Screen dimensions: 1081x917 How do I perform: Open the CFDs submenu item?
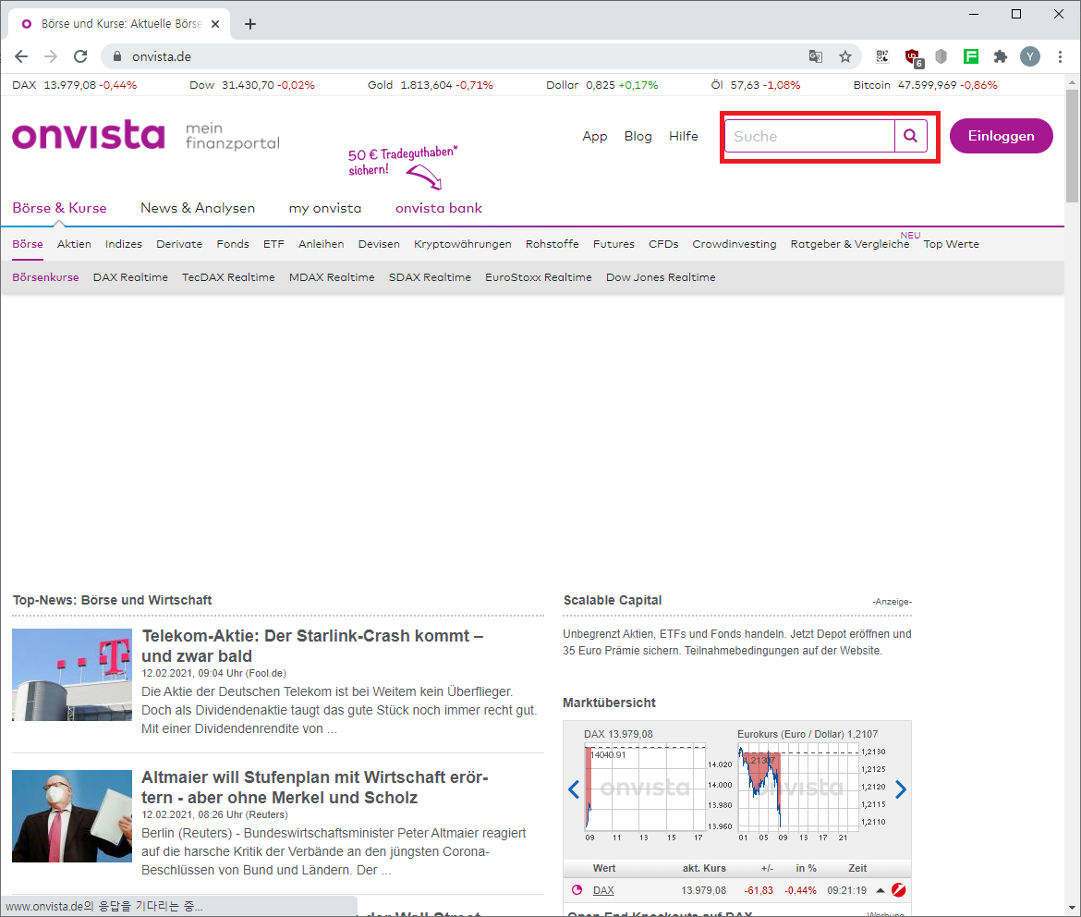pyautogui.click(x=663, y=243)
